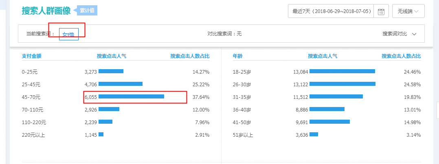Click the 37.64% percentage value
Viewport: 439px width, 164px height.
pos(200,97)
